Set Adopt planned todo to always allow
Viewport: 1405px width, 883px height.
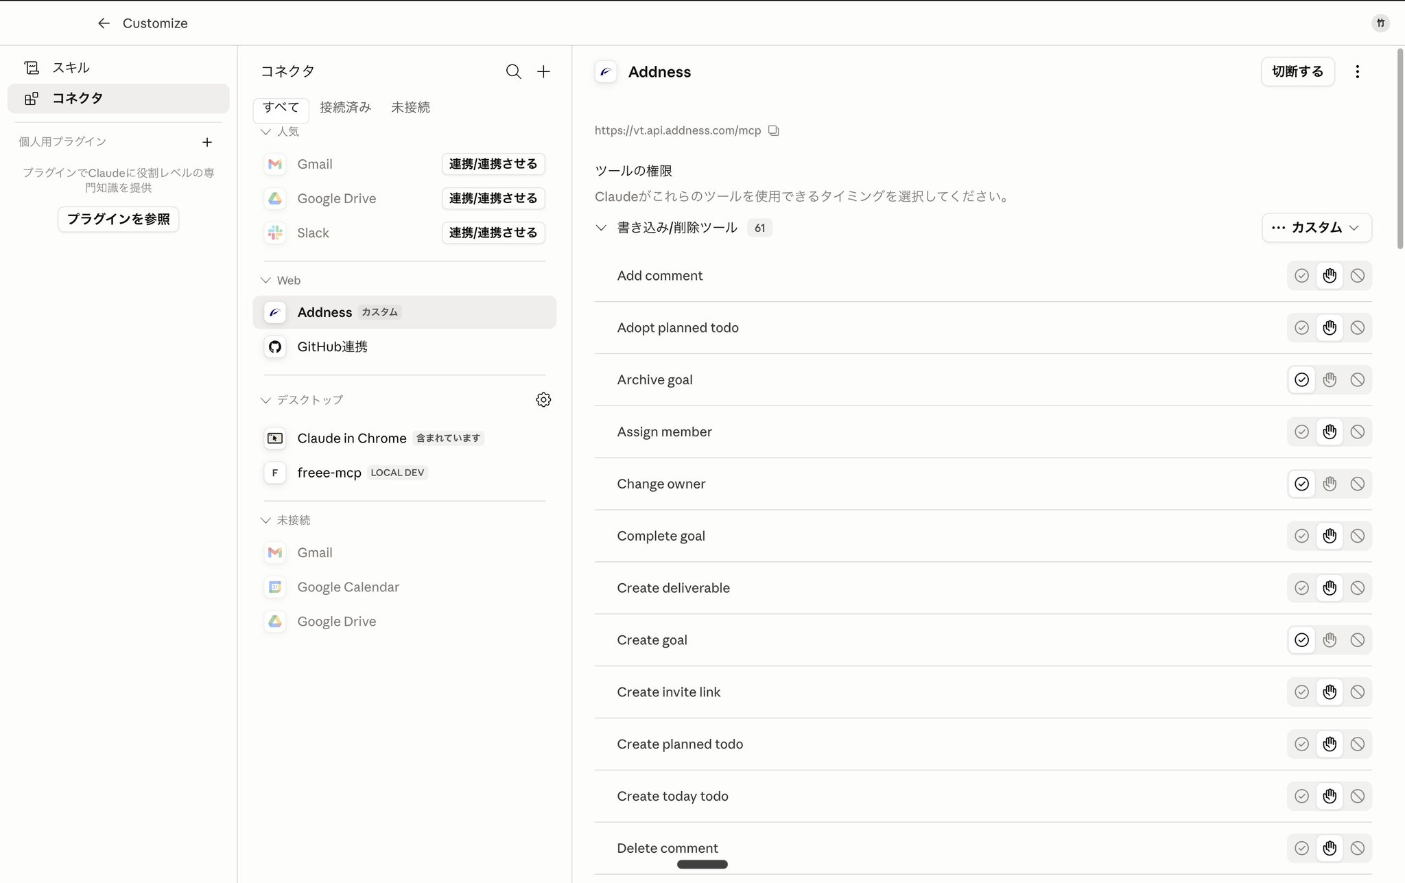coord(1301,328)
